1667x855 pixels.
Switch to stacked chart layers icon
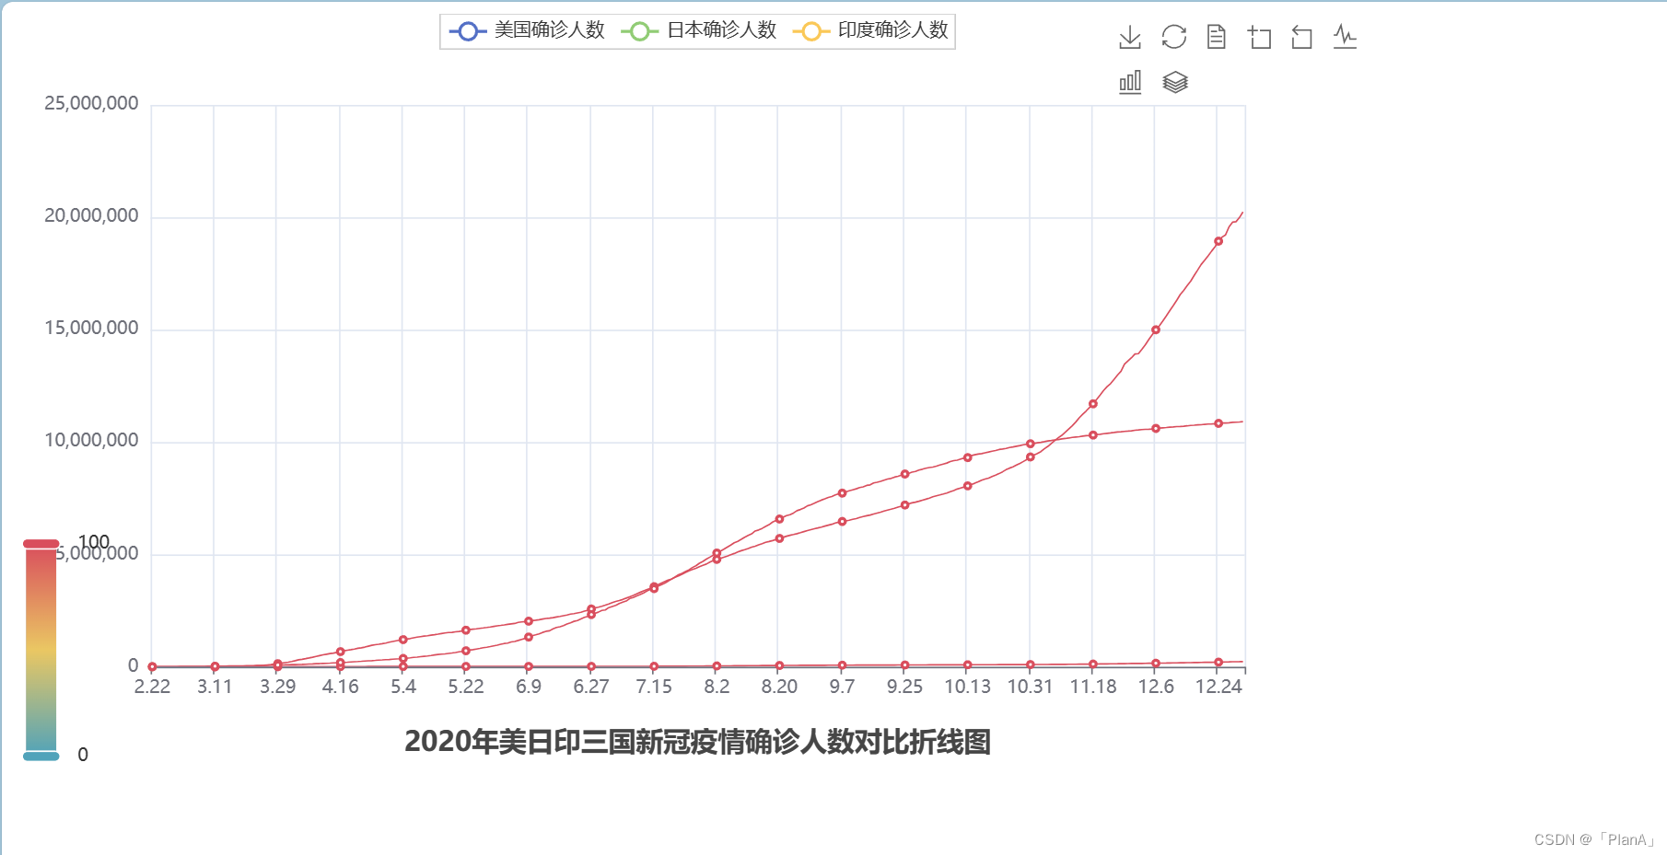pyautogui.click(x=1175, y=82)
